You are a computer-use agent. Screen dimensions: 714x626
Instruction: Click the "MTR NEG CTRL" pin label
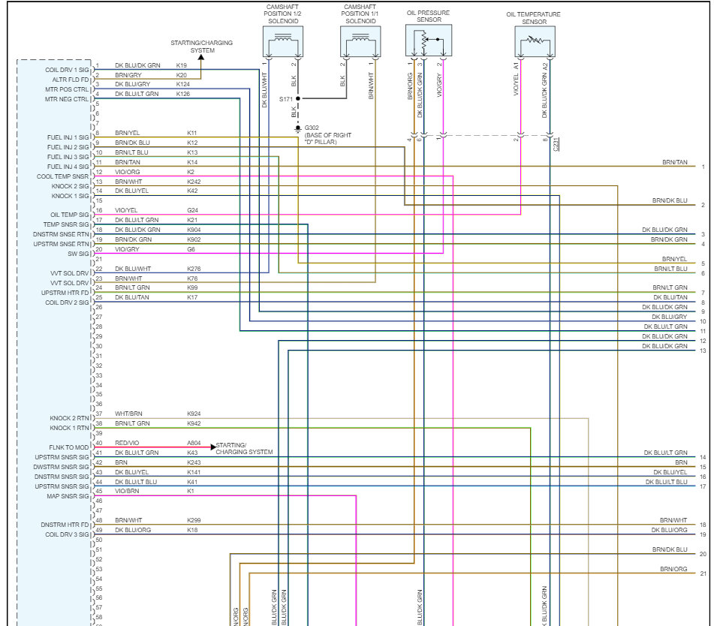pos(67,99)
